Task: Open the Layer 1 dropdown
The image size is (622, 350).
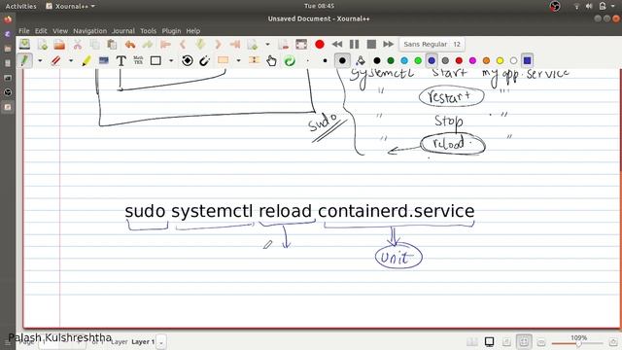Action: [x=161, y=341]
